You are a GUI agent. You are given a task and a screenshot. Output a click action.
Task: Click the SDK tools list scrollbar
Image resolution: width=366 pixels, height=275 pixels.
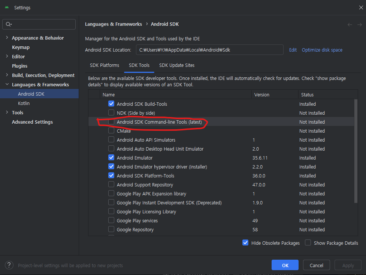(x=356, y=151)
